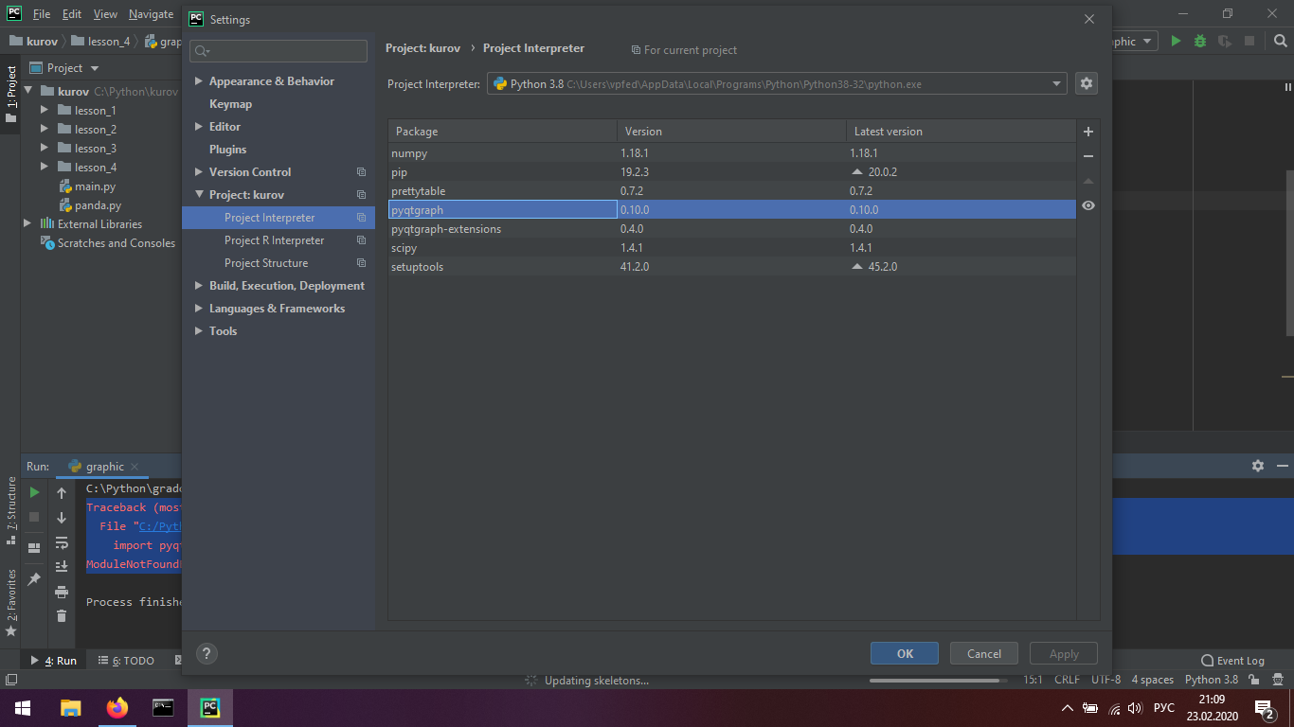Uninstall package with the minus icon
This screenshot has height=727, width=1294.
coord(1088,156)
